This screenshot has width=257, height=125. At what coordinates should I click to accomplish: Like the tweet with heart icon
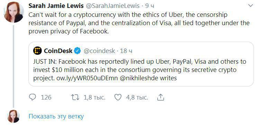[x=118, y=97]
